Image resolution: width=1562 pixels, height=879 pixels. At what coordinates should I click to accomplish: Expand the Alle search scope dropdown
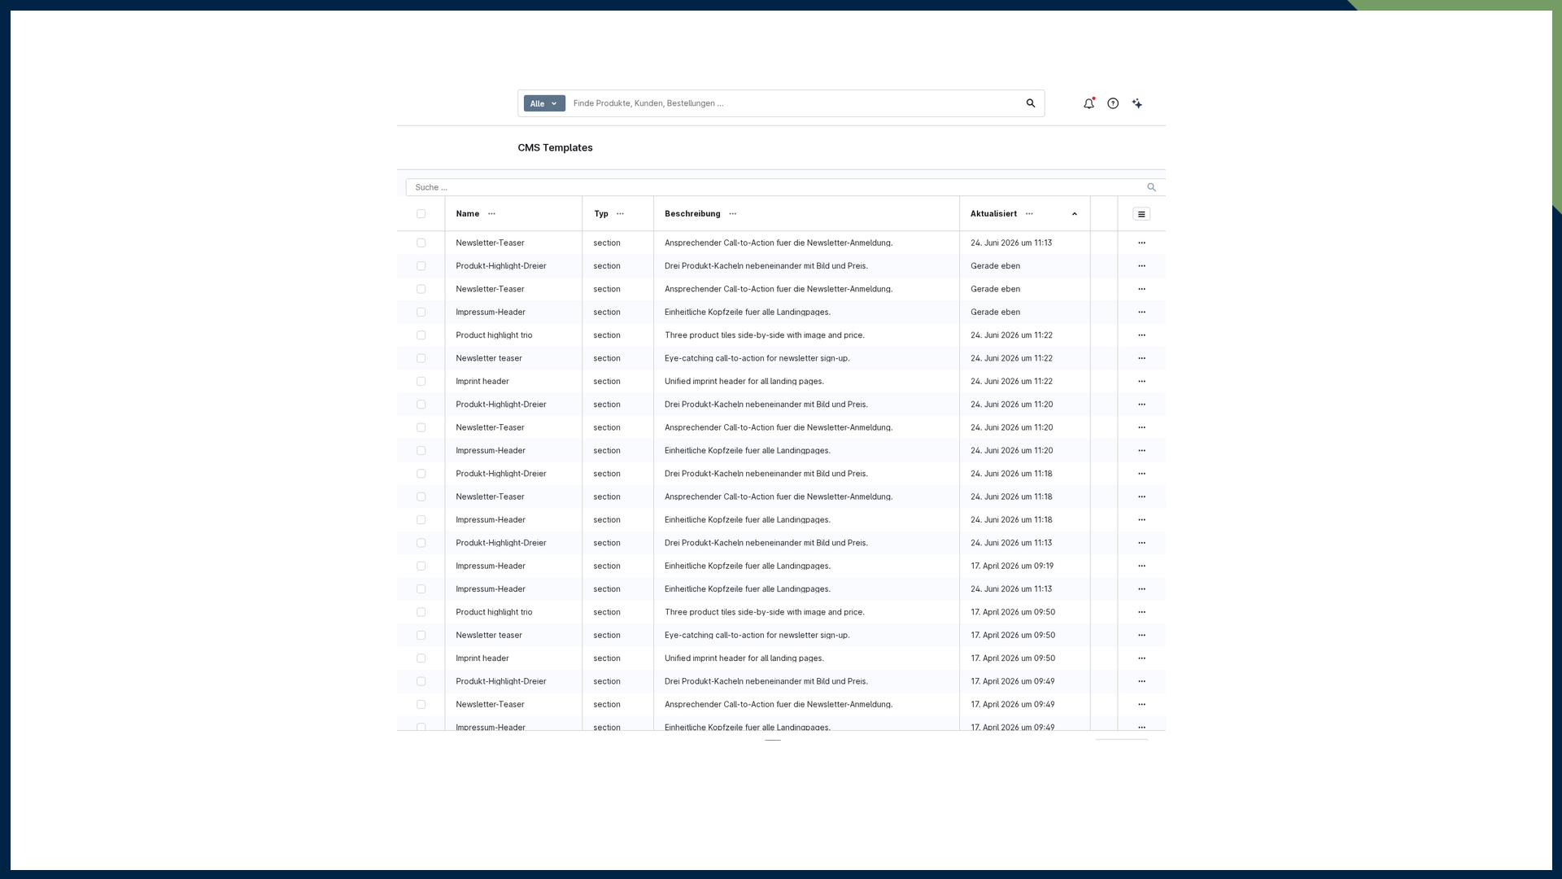pyautogui.click(x=544, y=103)
